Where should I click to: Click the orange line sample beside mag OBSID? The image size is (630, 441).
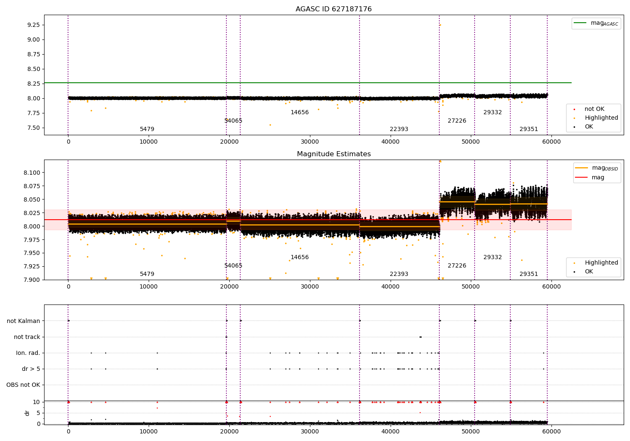[582, 168]
